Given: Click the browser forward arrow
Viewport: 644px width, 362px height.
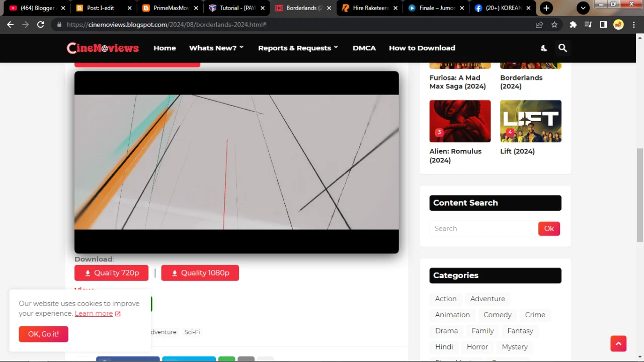Looking at the screenshot, I should (x=25, y=25).
